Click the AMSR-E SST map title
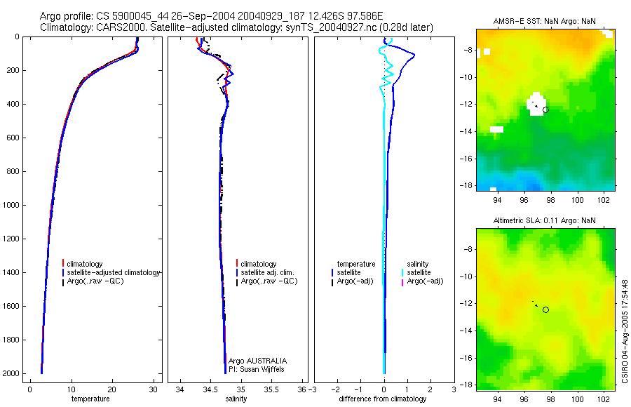This screenshot has width=631, height=407. click(x=545, y=21)
